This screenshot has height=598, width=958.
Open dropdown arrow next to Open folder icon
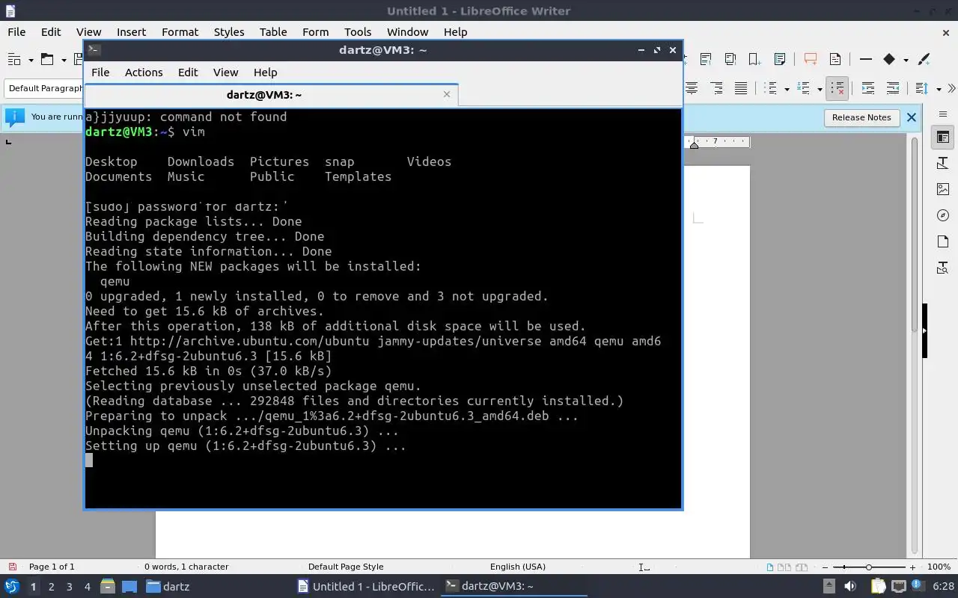[64, 60]
